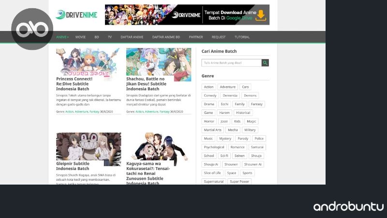Open the BD menu item

click(97, 37)
